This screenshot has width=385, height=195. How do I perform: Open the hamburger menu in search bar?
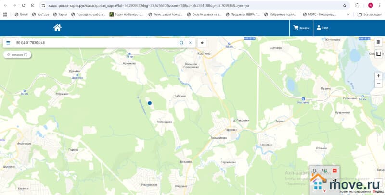tap(8, 43)
